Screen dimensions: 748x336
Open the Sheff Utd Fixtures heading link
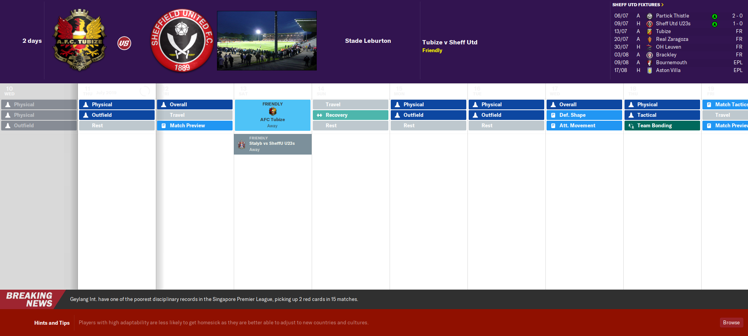click(x=636, y=5)
